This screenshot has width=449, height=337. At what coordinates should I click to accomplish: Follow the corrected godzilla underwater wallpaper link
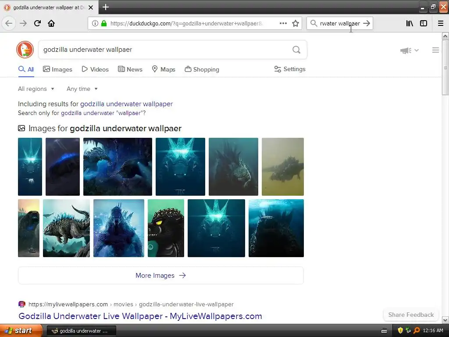[x=126, y=104]
